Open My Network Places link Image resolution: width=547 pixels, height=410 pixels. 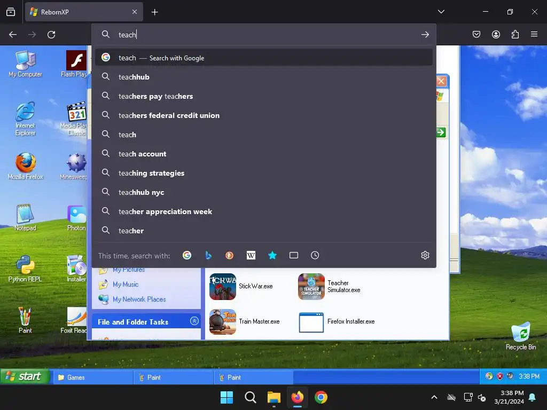(139, 299)
